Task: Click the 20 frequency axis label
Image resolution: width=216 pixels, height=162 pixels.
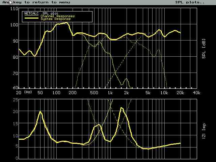Action: [19, 93]
